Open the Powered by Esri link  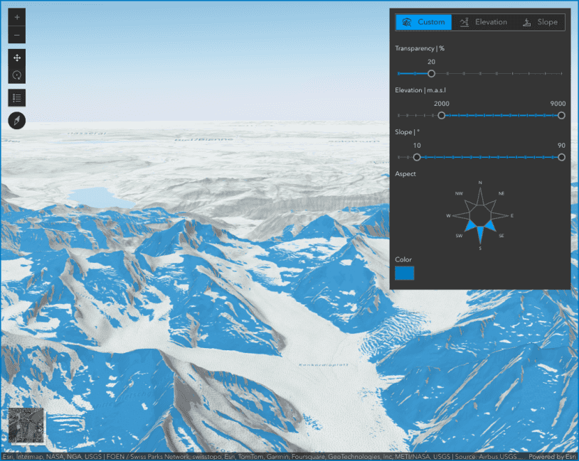(x=551, y=457)
